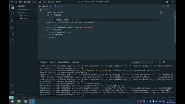Open the Go menu
This screenshot has height=104, width=185.
pos(40,2)
